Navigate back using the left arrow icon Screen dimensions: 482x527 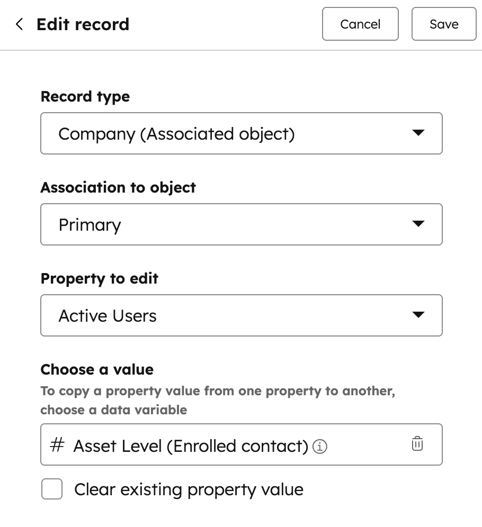pyautogui.click(x=19, y=24)
